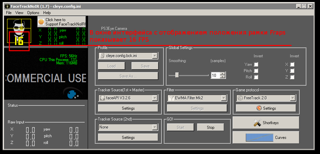
Task: Click the faceAPI icon in tracker dropdown
Action: [102, 98]
